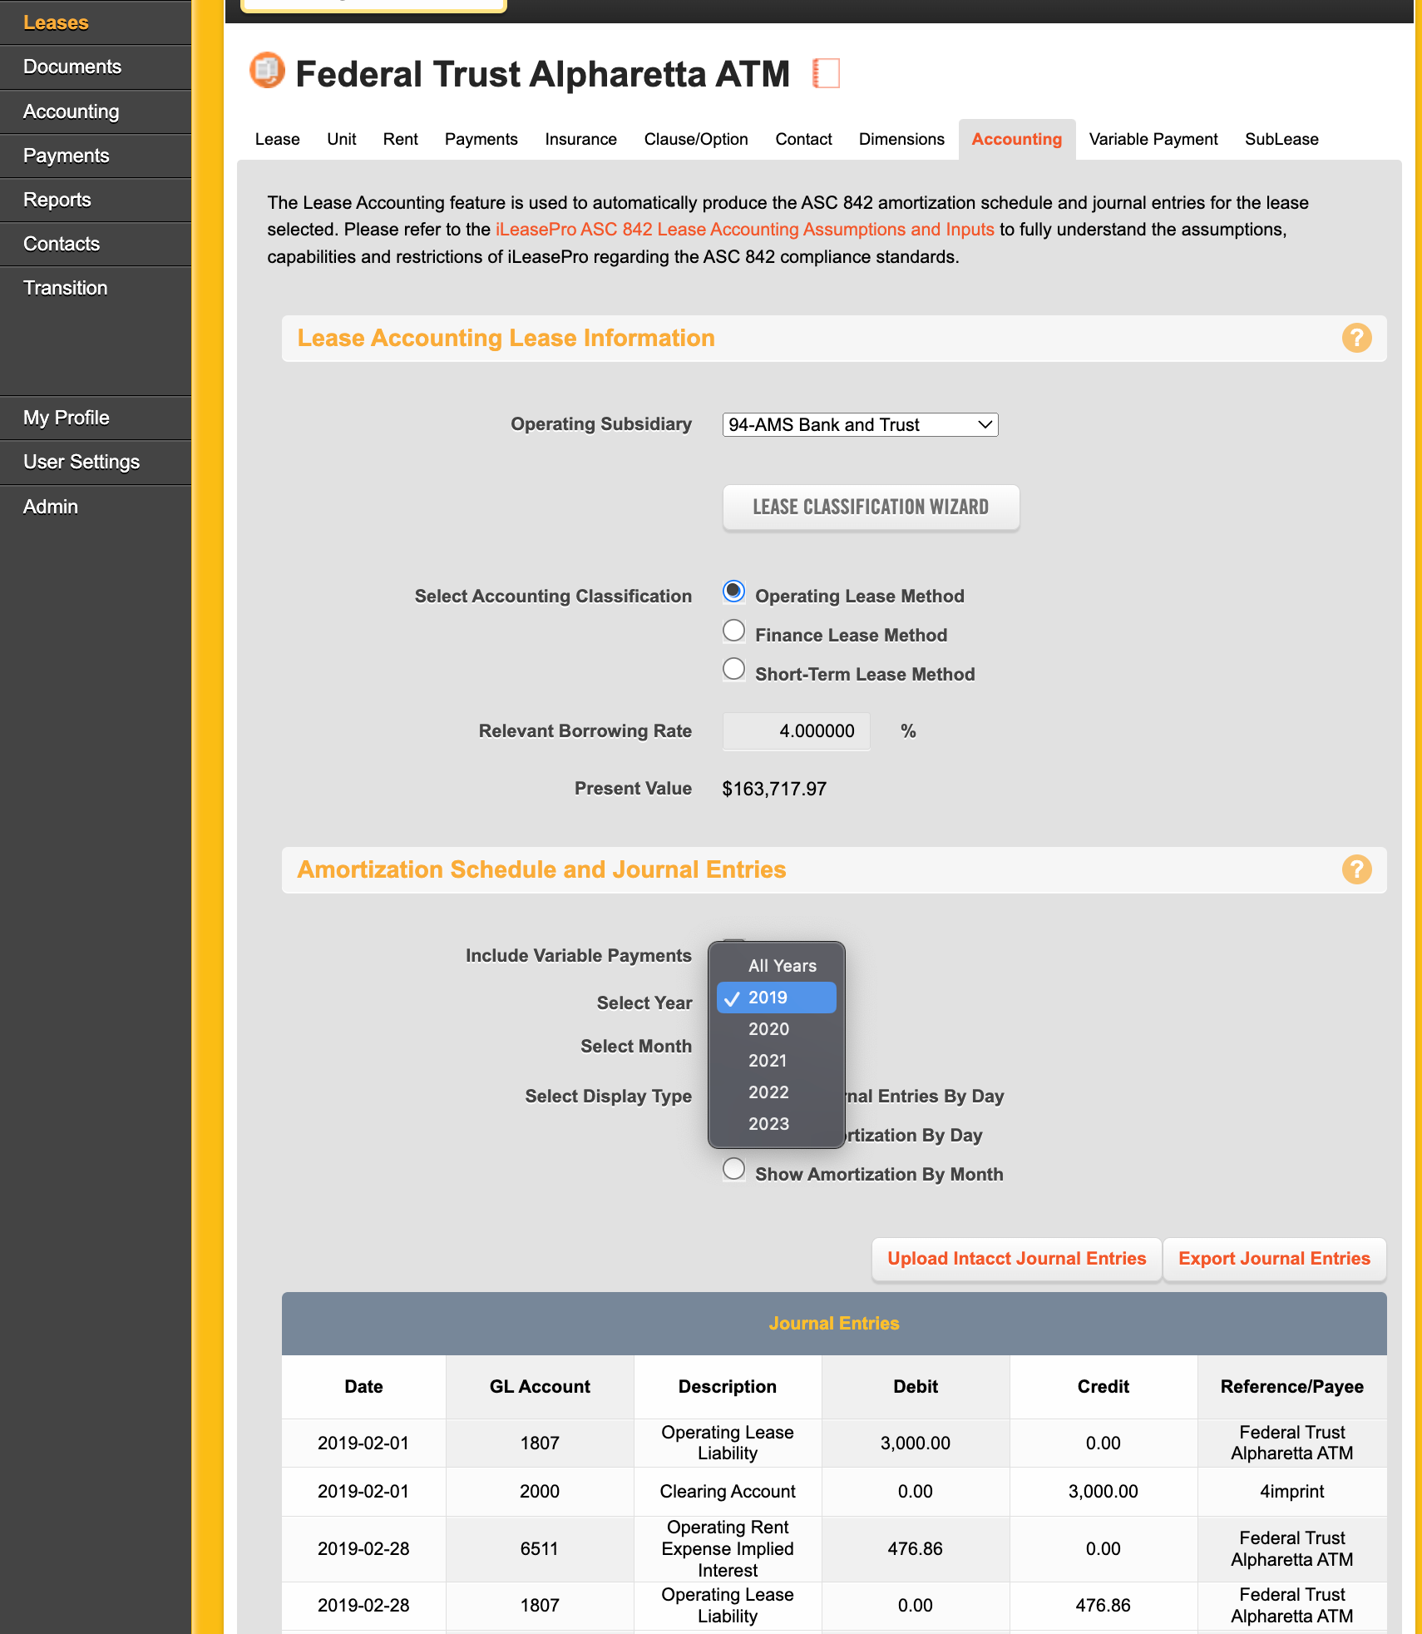
Task: Click the Present Value amount $163,717.97
Action: 774,789
